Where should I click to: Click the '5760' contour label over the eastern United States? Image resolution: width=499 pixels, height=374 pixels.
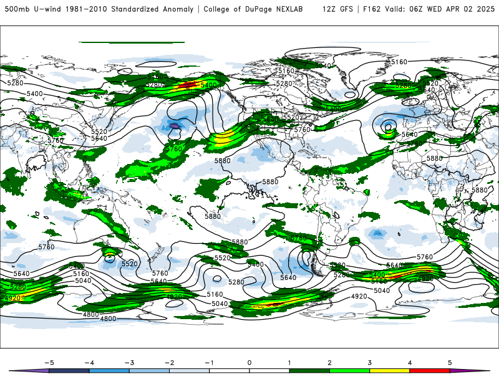pos(302,130)
